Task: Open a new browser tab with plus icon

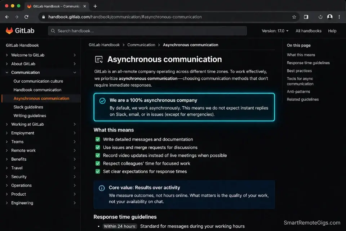Action: [x=95, y=6]
